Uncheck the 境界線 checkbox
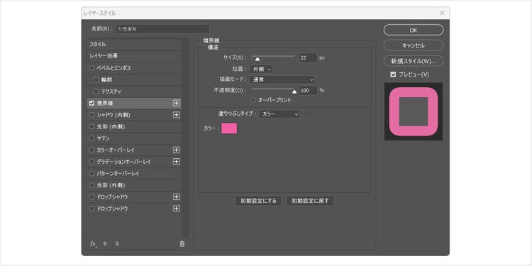Image resolution: width=532 pixels, height=266 pixels. [92, 103]
